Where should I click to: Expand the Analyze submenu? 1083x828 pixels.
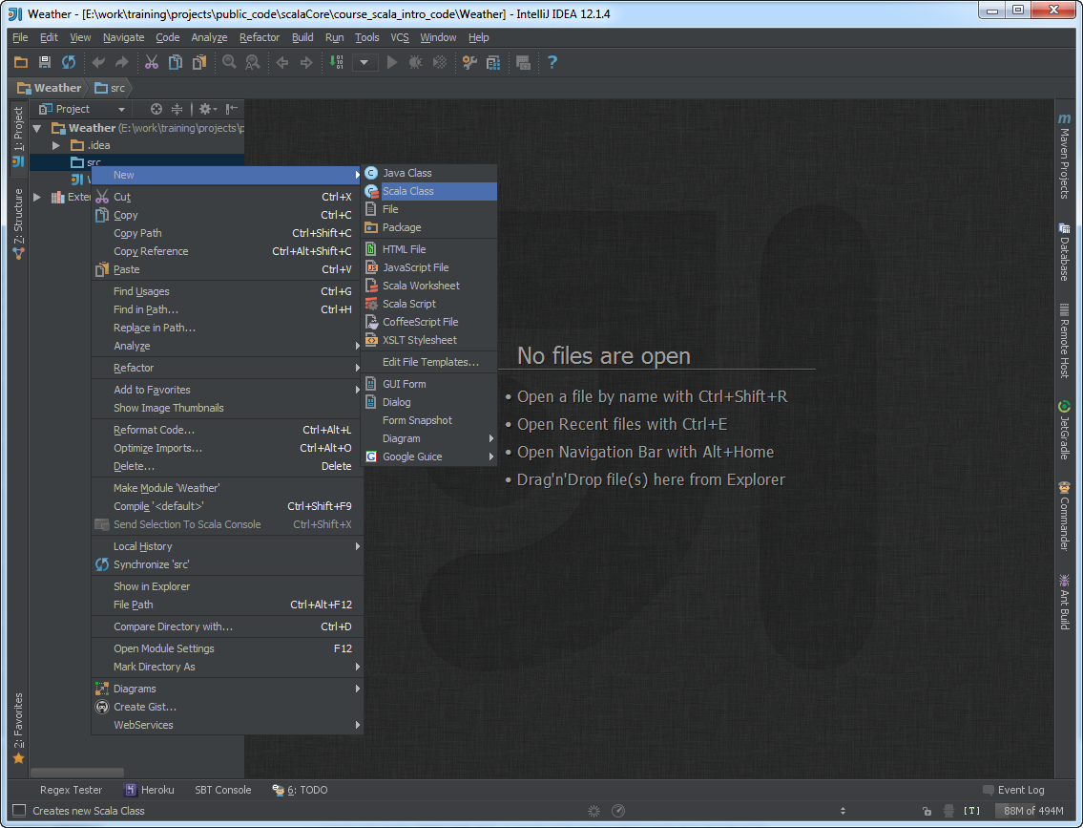pos(227,346)
